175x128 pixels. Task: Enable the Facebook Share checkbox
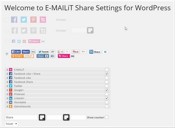point(107,82)
